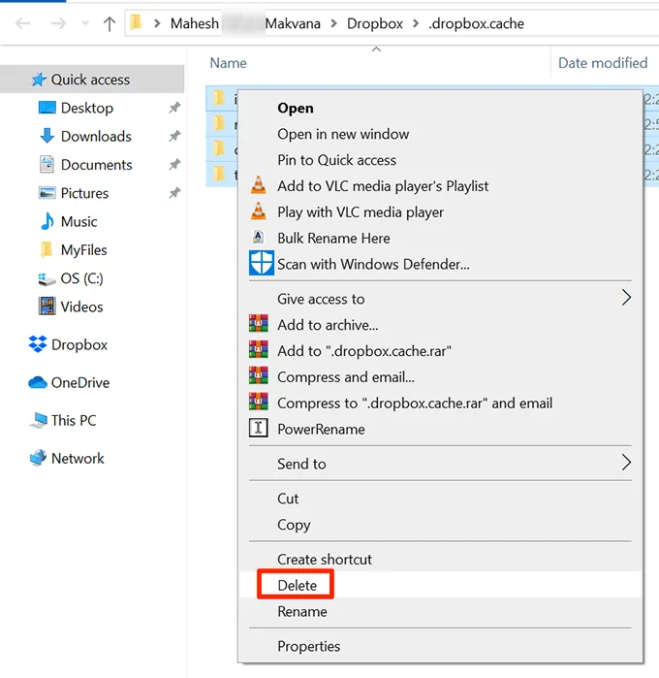Choose Open in new window
Screen dimensions: 659x678
point(440,134)
